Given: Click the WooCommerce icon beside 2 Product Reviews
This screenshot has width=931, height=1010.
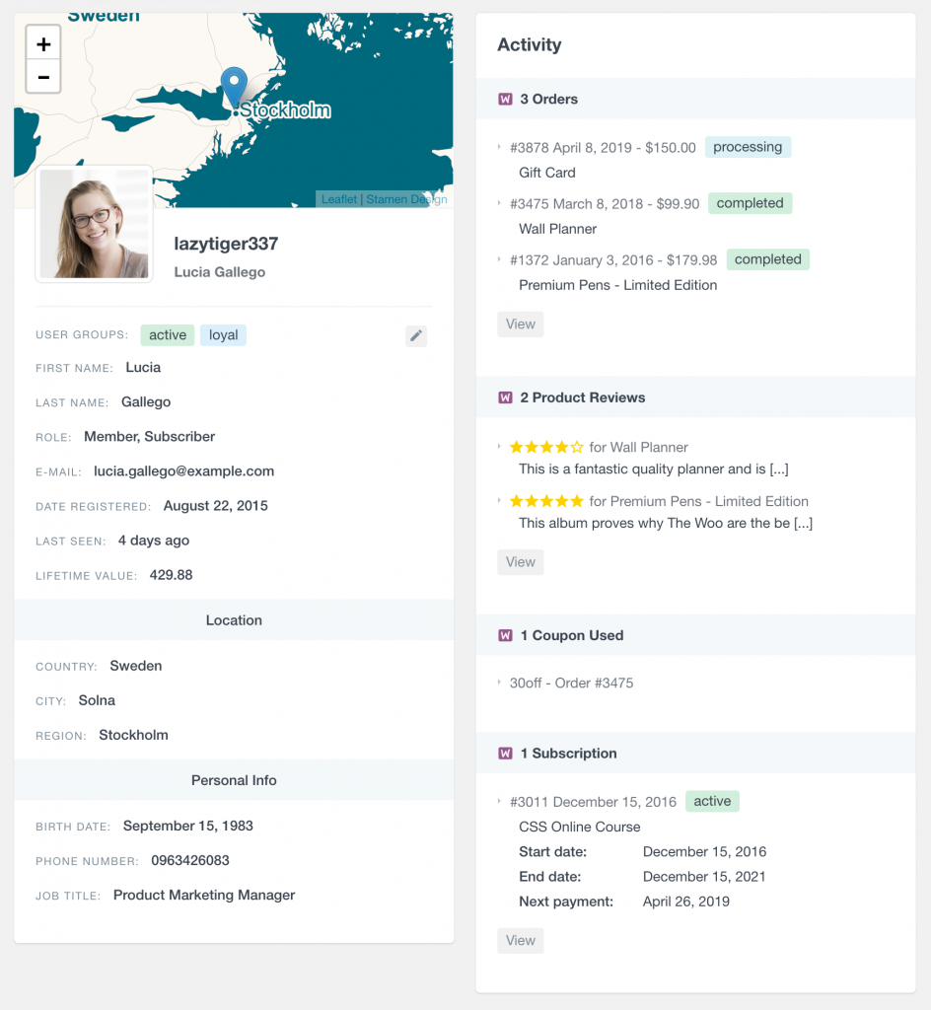Looking at the screenshot, I should 506,397.
